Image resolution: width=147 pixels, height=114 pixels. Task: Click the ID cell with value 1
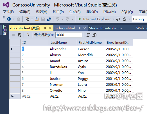35,49
